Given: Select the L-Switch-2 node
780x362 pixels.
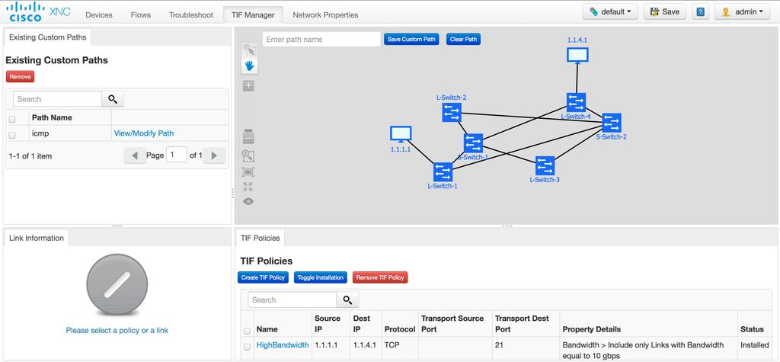Looking at the screenshot, I should tap(452, 113).
